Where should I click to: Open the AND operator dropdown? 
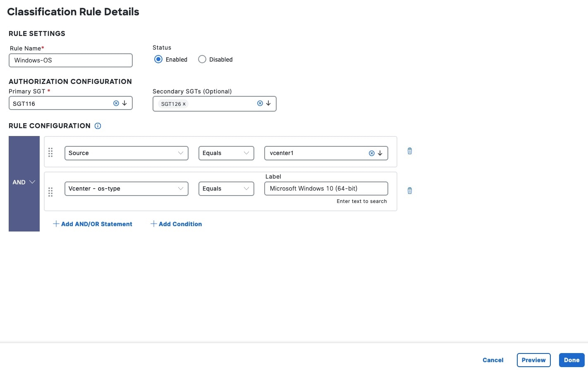(x=24, y=182)
